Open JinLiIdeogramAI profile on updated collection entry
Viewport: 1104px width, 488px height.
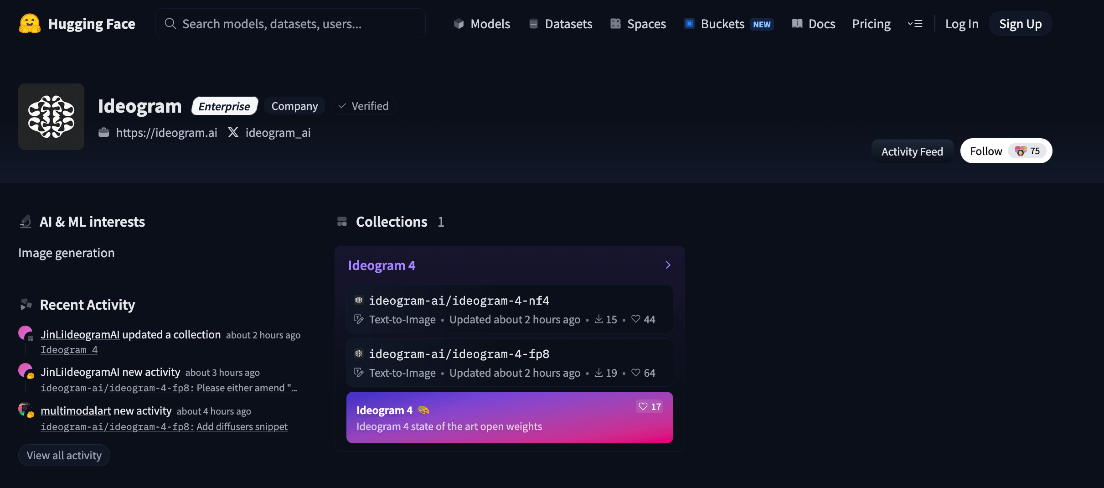(80, 334)
